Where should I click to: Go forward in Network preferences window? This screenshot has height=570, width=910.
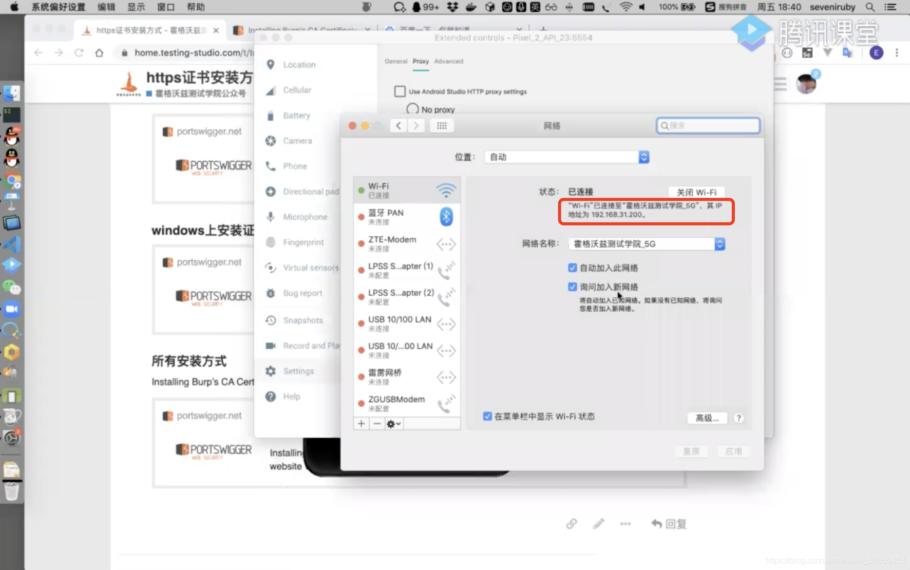click(416, 126)
